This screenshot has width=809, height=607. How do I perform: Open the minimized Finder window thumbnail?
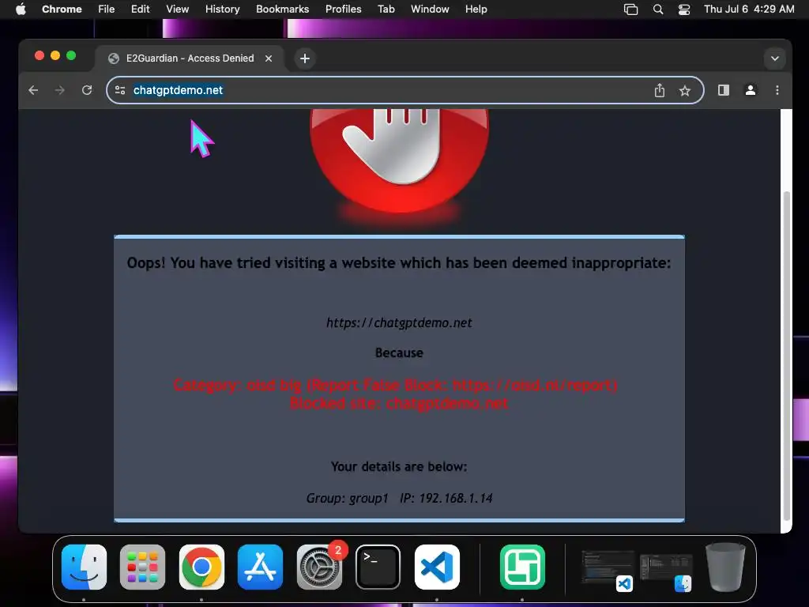click(x=666, y=571)
